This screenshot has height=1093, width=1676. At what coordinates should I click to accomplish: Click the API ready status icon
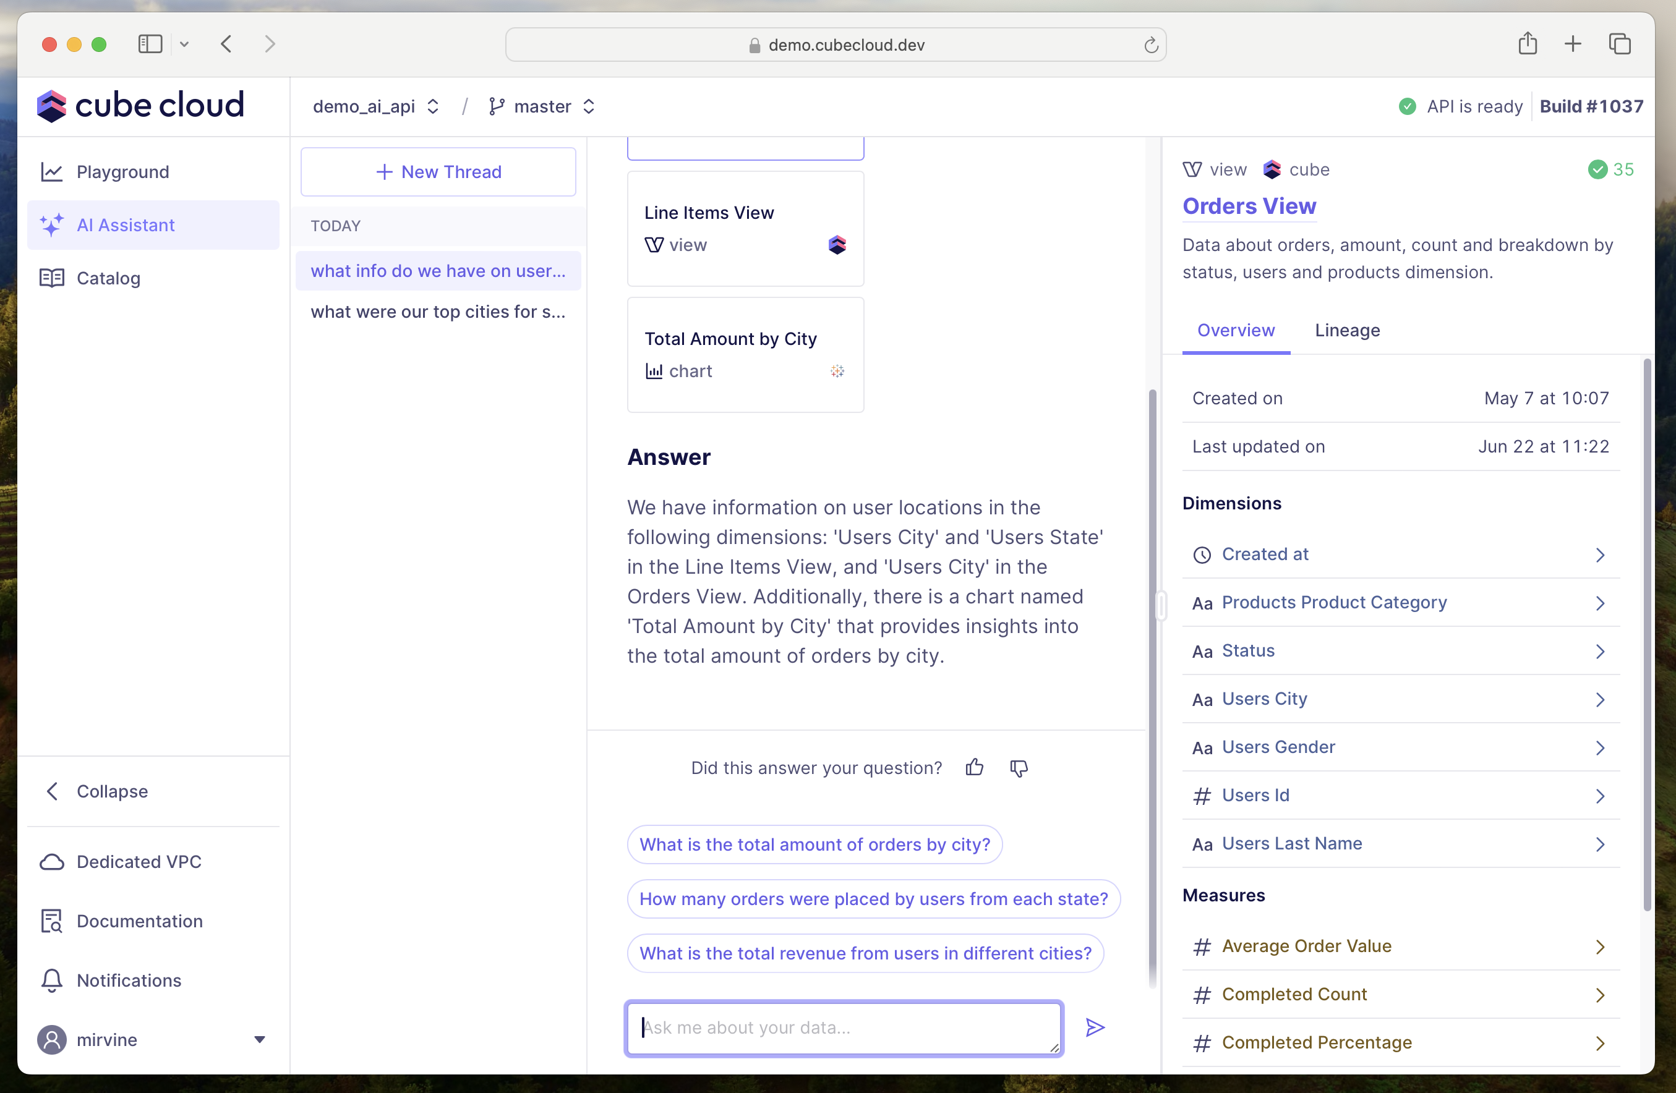1408,106
